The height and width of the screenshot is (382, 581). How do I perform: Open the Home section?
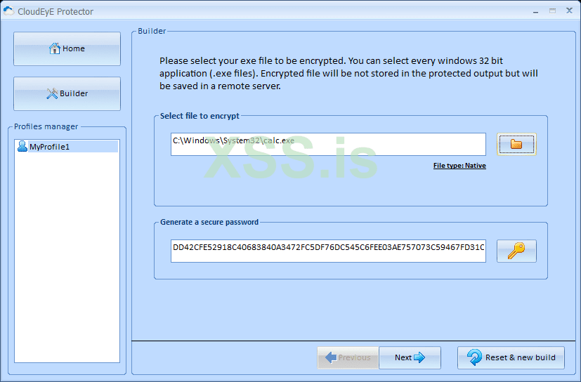click(67, 48)
